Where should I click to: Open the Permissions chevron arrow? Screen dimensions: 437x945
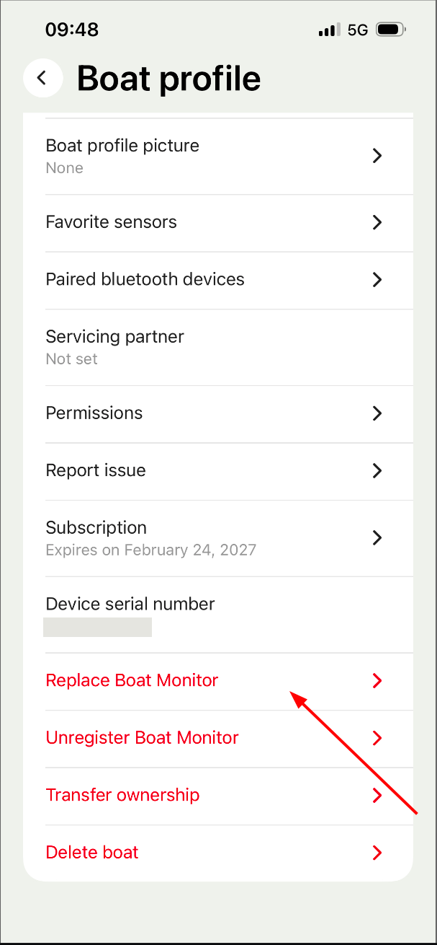pos(377,413)
